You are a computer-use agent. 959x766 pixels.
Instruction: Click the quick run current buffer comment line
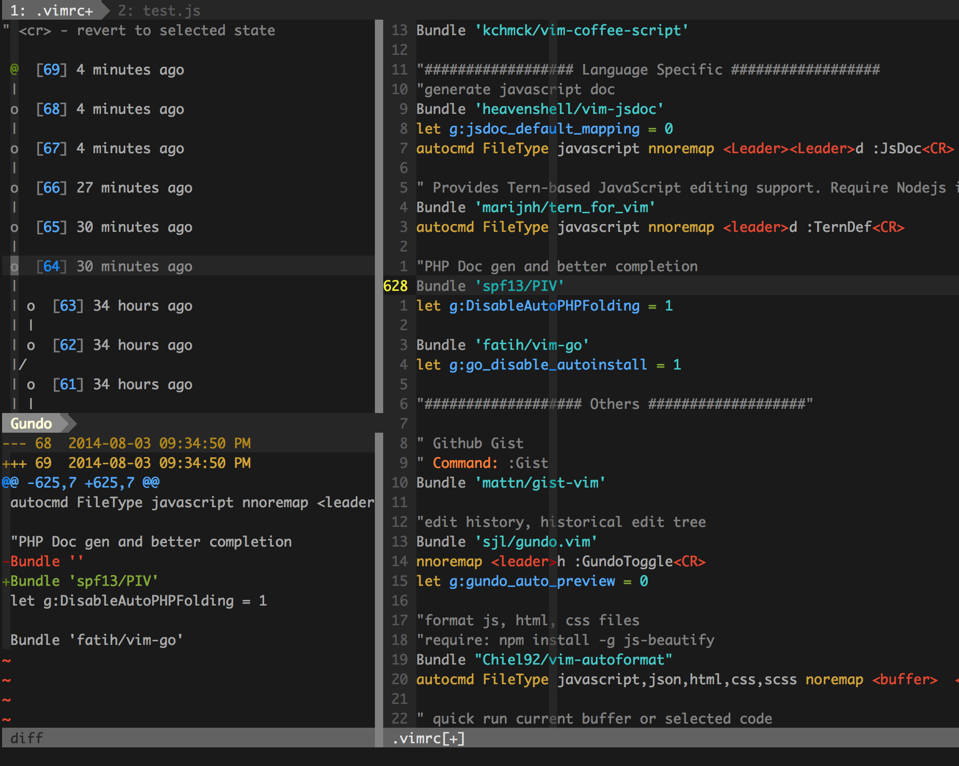[594, 718]
